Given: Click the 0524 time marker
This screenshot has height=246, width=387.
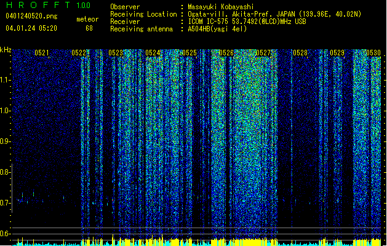Looking at the screenshot, I should point(153,53).
